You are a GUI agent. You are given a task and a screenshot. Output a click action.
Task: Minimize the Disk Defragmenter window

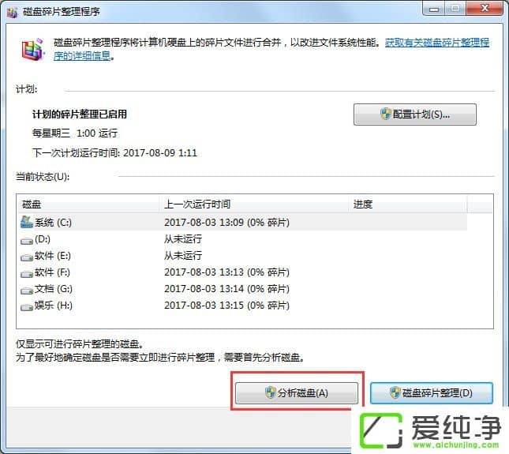[x=432, y=10]
